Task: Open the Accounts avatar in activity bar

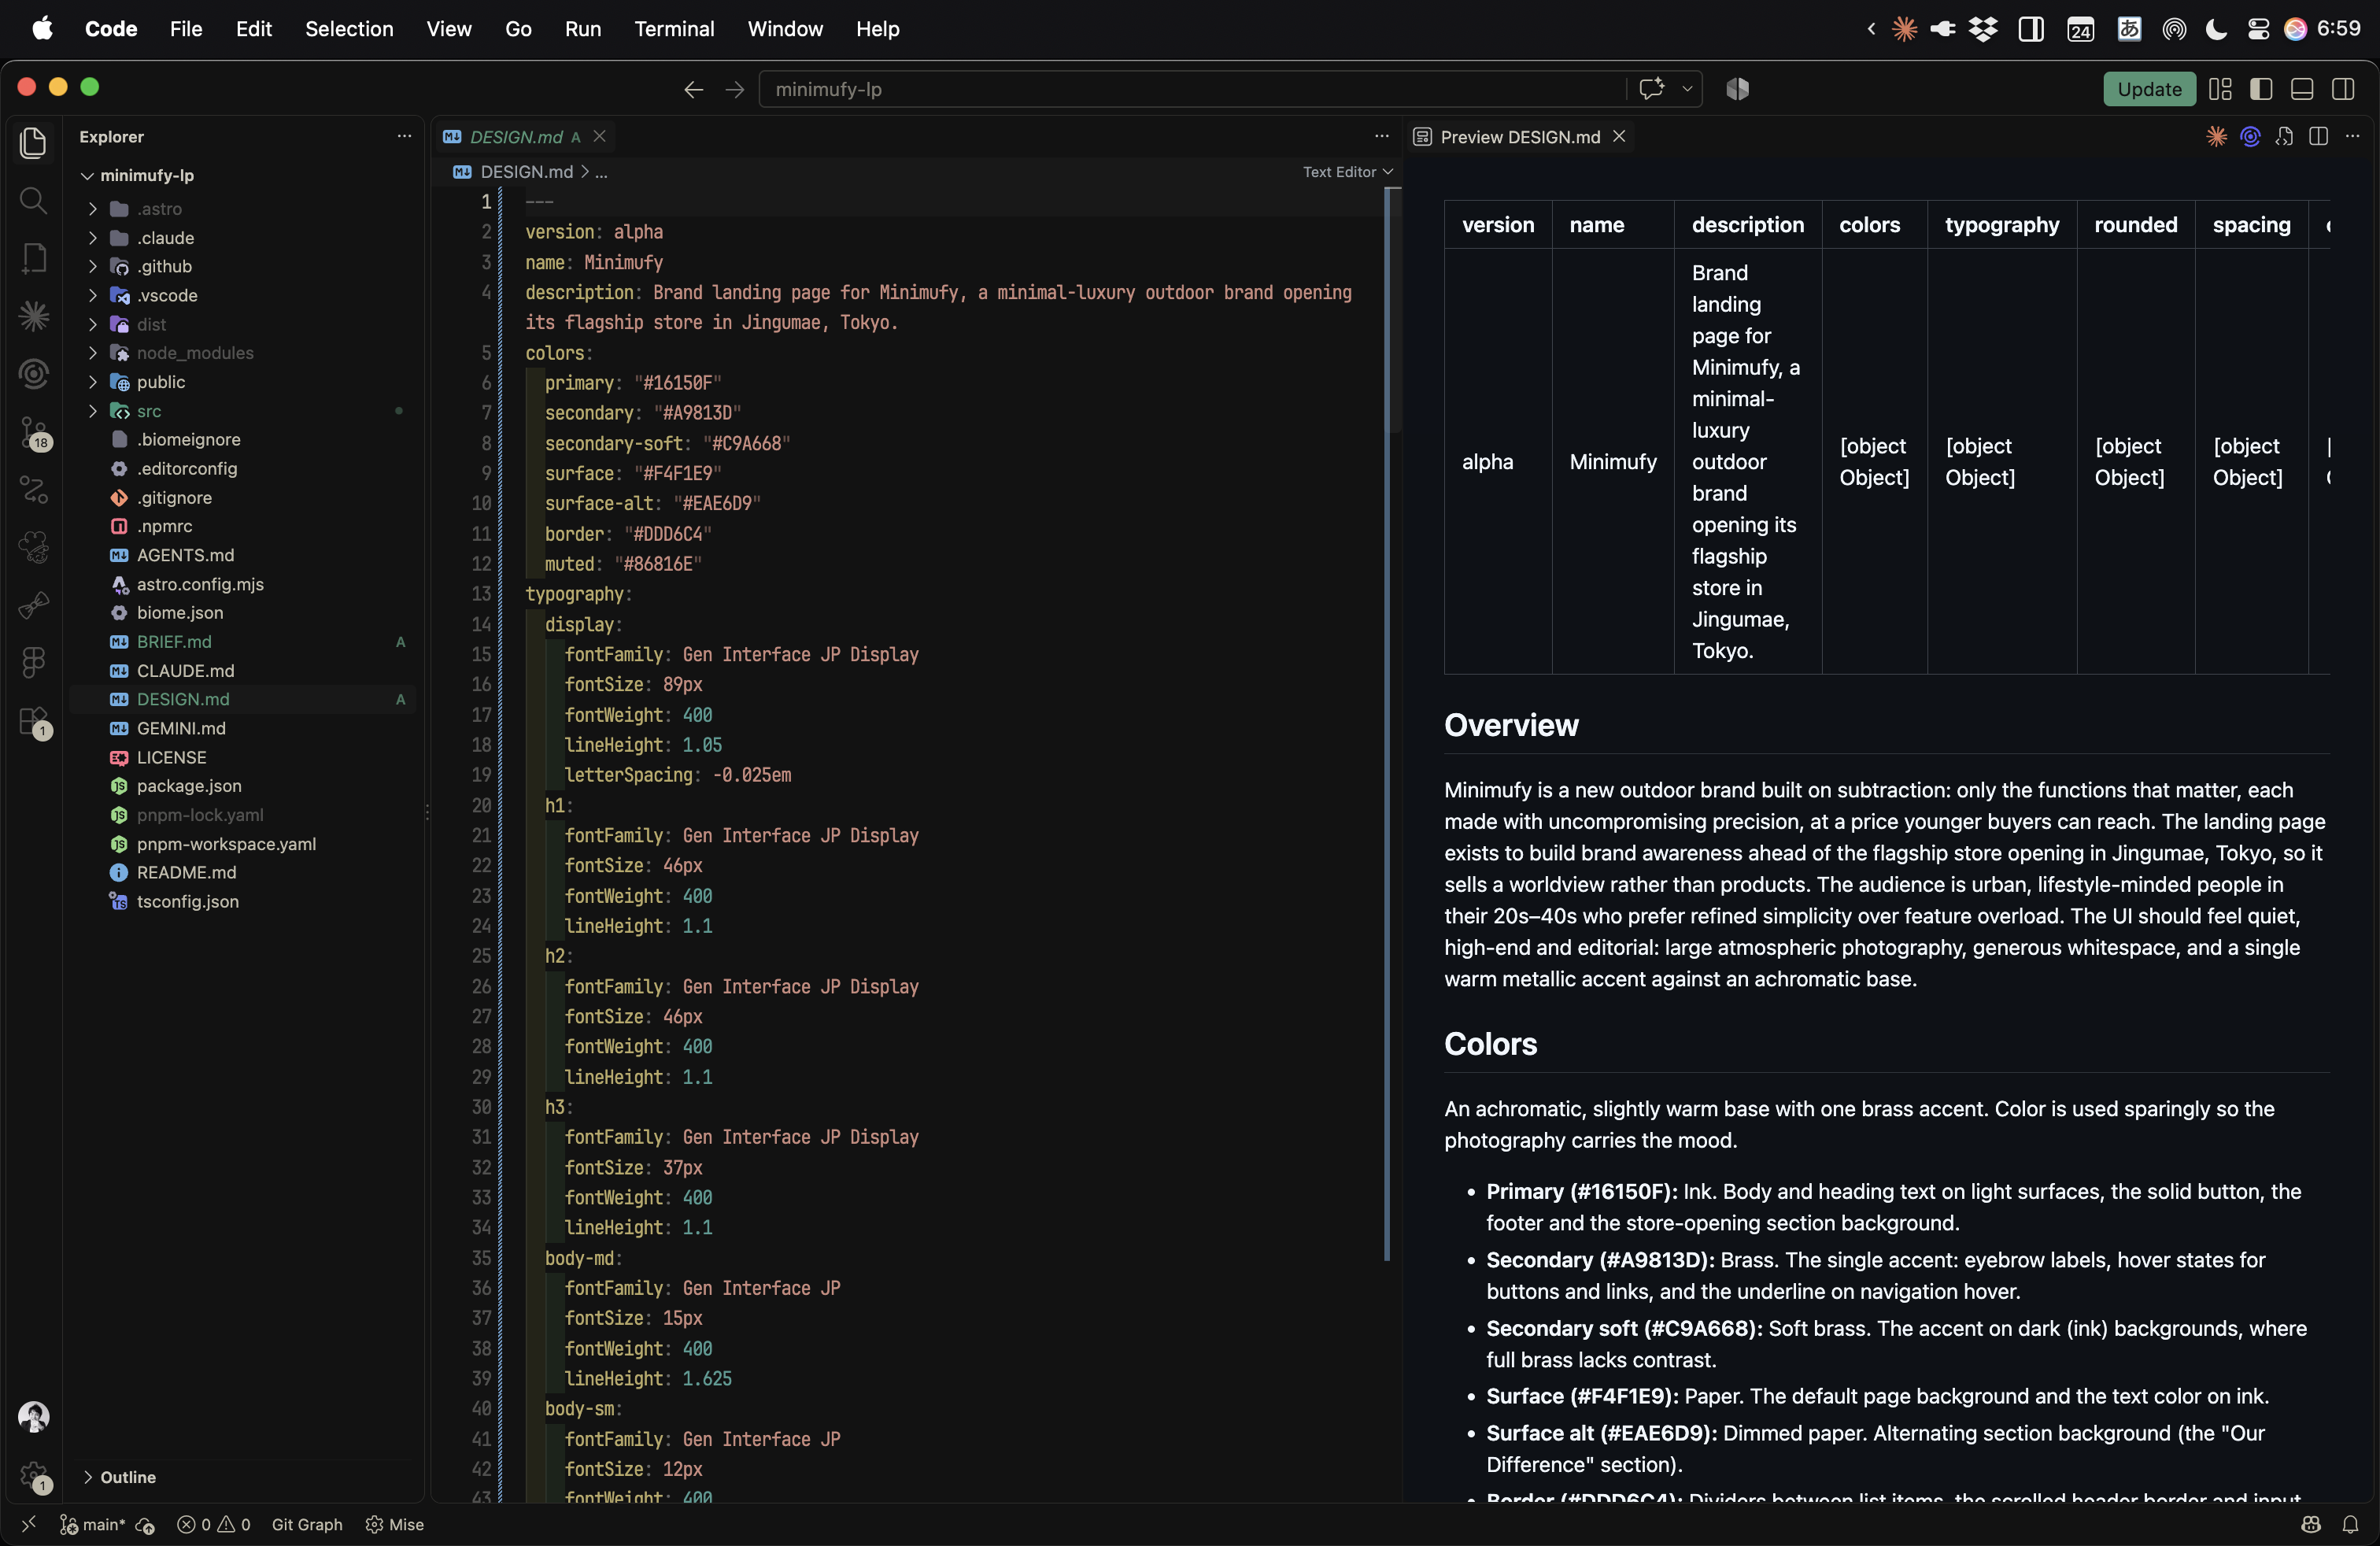Action: 33,1417
